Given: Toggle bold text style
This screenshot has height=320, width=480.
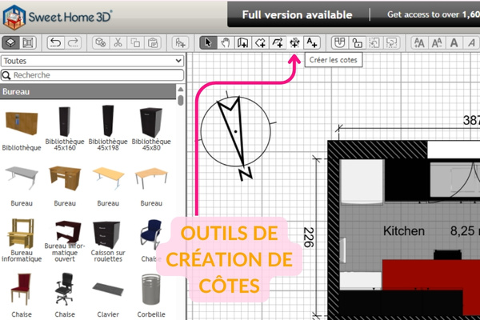Looking at the screenshot, I should coord(454,42).
